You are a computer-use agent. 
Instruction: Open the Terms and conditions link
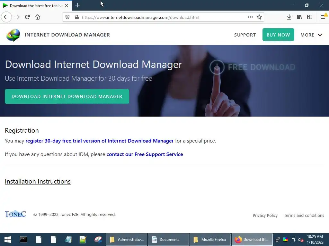pos(304,216)
